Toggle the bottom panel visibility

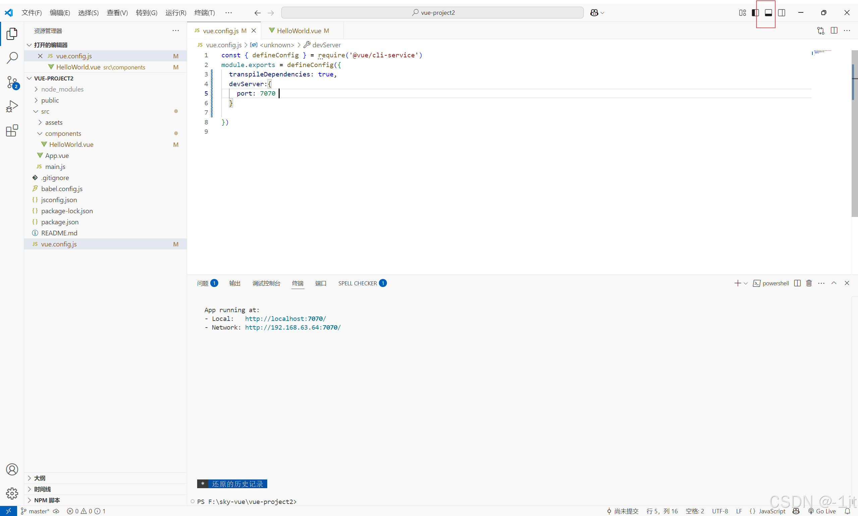(768, 13)
